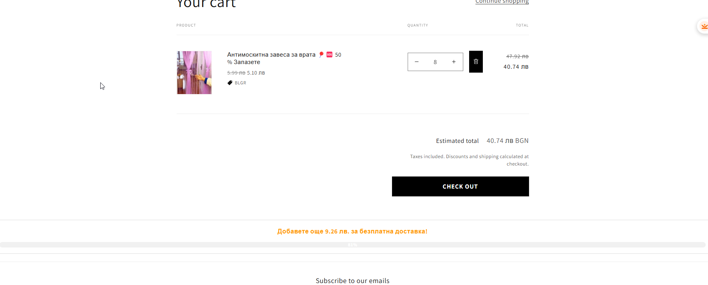708x285 pixels.
Task: Click the CHECK OUT button
Action: coord(460,186)
